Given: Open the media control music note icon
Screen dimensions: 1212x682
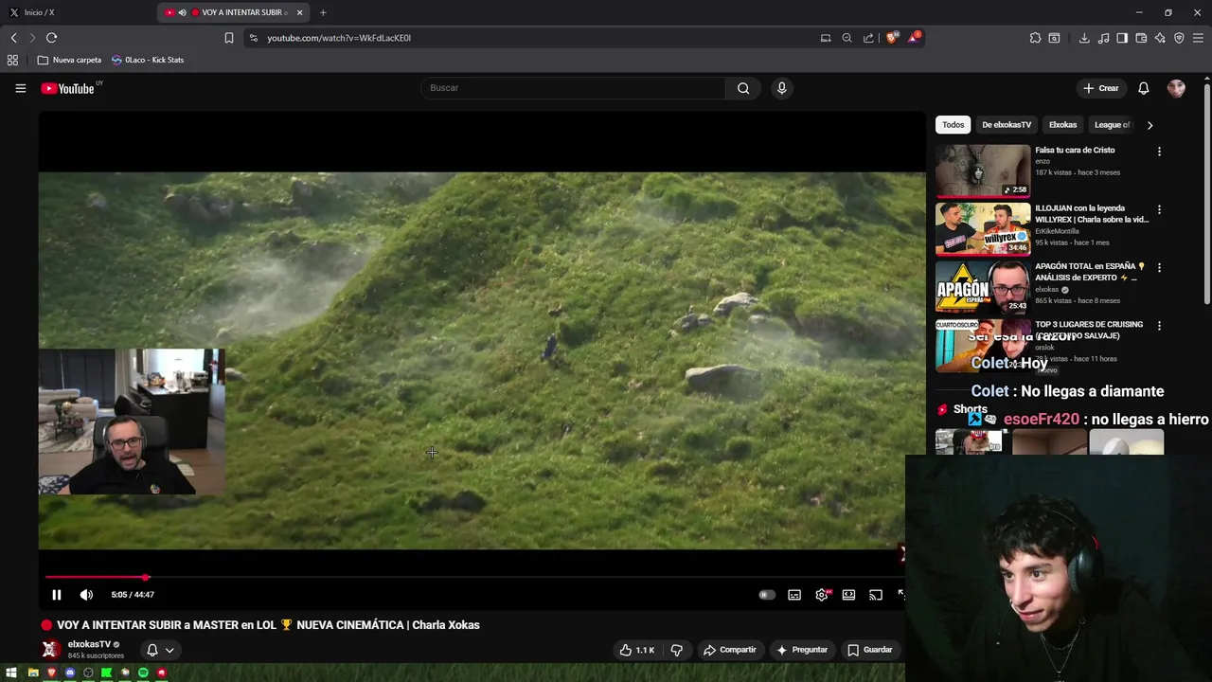Looking at the screenshot, I should (1103, 38).
